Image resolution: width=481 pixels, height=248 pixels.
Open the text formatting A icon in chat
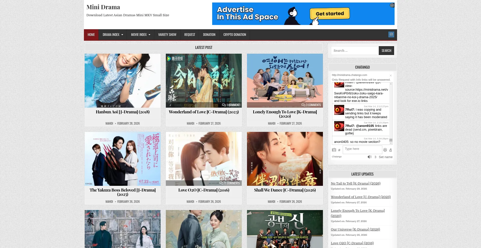pyautogui.click(x=390, y=150)
